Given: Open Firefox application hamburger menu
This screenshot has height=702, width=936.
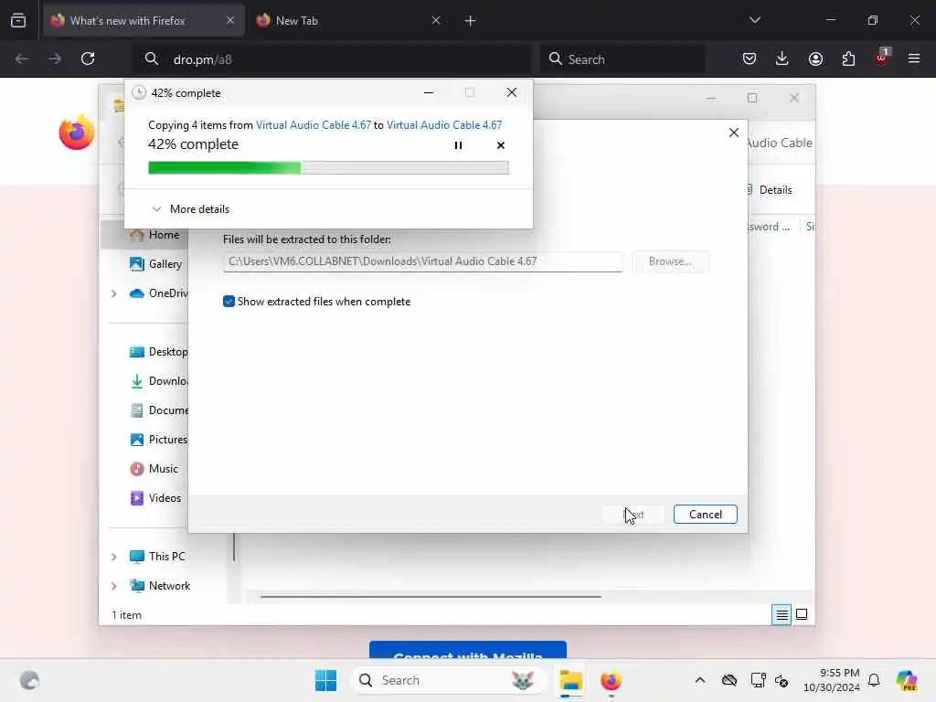Looking at the screenshot, I should tap(914, 58).
